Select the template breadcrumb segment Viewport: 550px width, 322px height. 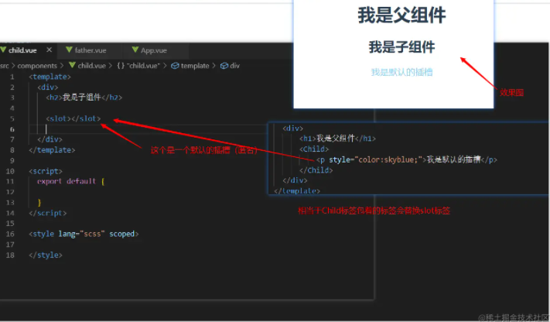coord(195,66)
